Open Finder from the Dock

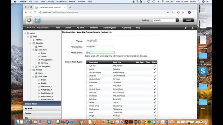pyautogui.click(x=17, y=122)
